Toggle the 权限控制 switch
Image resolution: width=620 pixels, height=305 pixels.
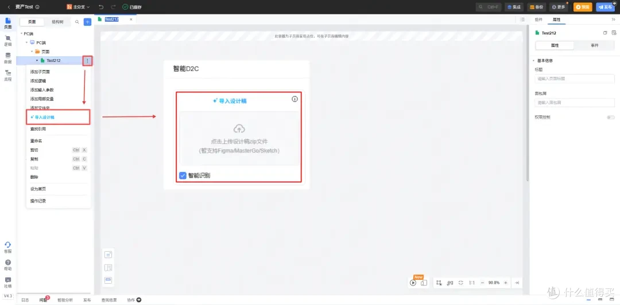click(x=611, y=118)
